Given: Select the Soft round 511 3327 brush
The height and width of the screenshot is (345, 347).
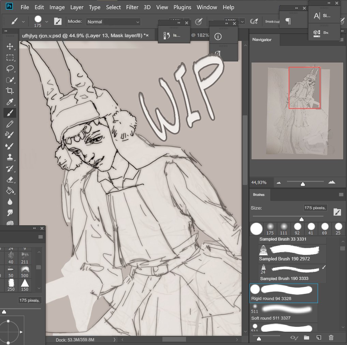Looking at the screenshot, I should (284, 313).
